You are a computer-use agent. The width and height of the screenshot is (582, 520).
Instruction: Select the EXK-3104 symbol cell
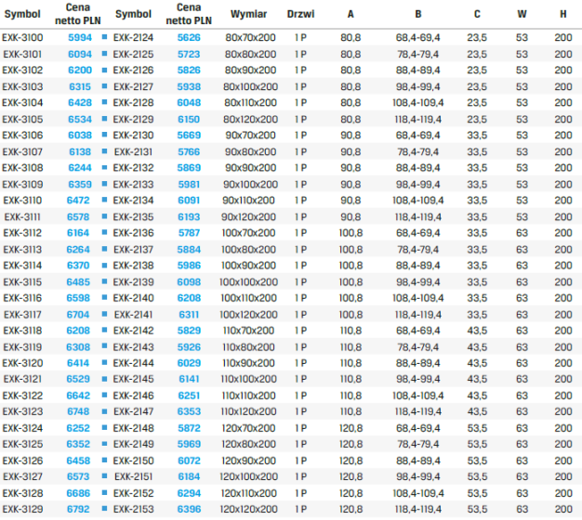22,103
